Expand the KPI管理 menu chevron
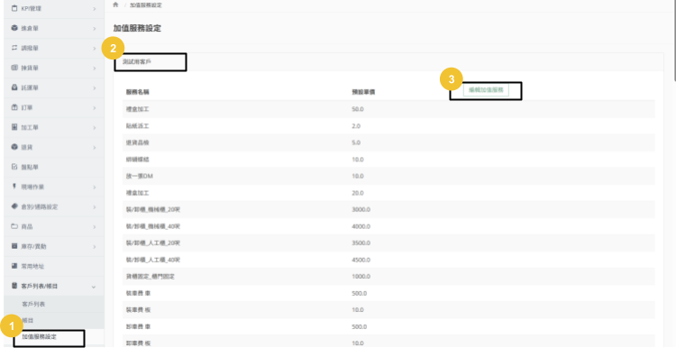 point(94,9)
